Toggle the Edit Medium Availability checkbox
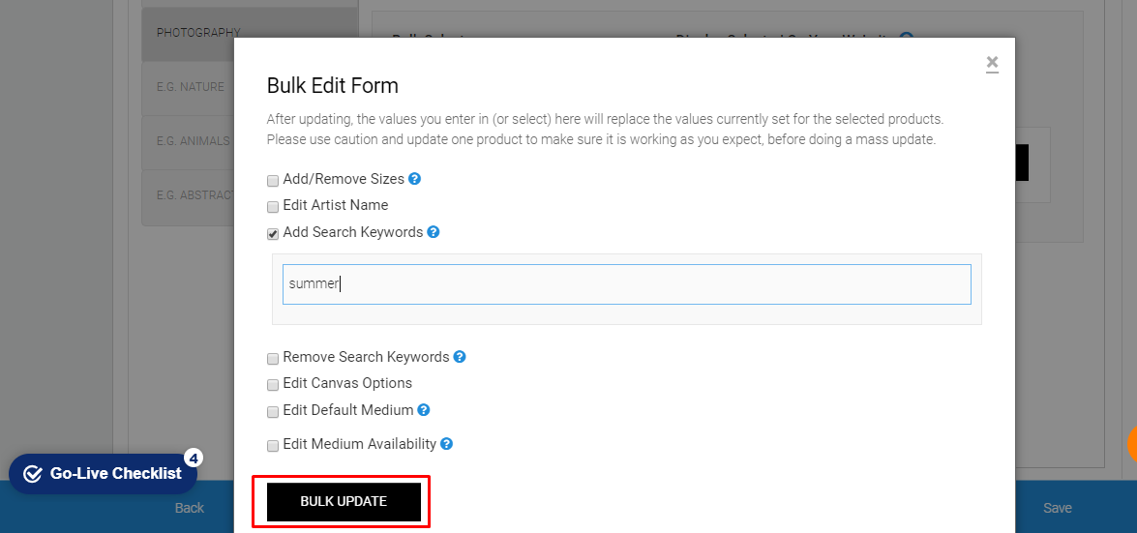Image resolution: width=1137 pixels, height=533 pixels. tap(273, 445)
